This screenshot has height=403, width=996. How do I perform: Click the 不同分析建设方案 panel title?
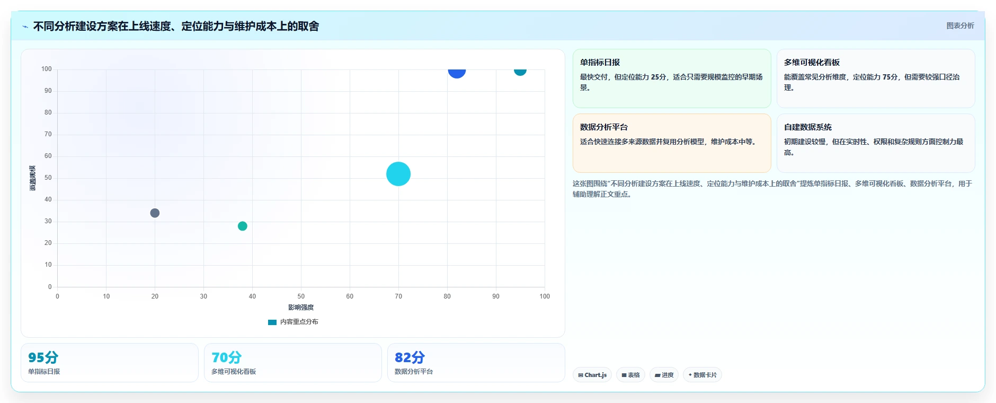[x=176, y=26]
